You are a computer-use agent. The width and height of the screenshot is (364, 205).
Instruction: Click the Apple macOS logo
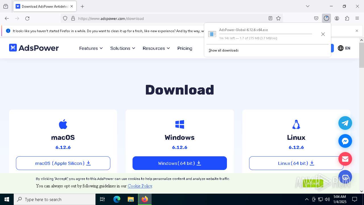(x=63, y=124)
